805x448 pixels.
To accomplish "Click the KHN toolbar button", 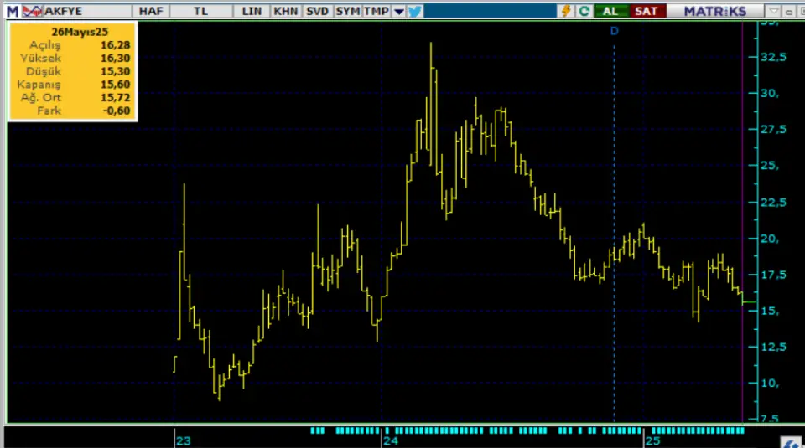I will (x=285, y=11).
